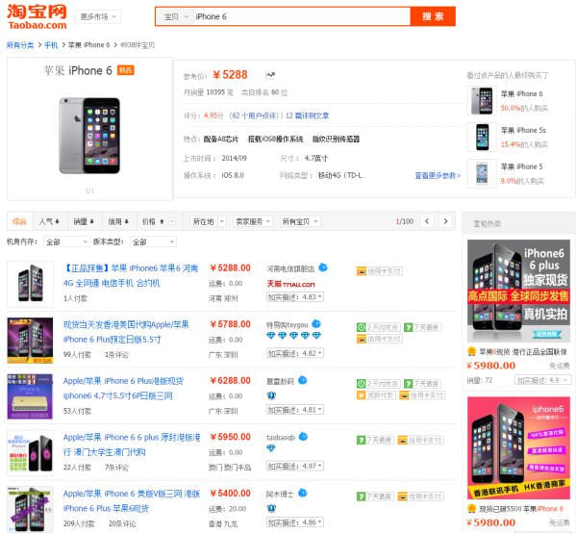Open the 版本类型 version dropdown
This screenshot has width=577, height=534.
pyautogui.click(x=153, y=242)
